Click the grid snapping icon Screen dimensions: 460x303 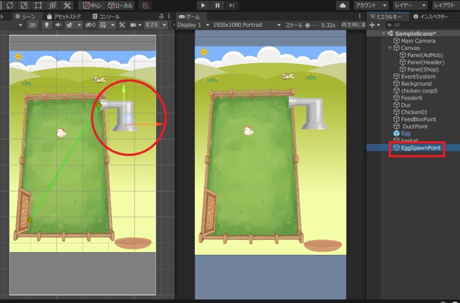click(145, 5)
